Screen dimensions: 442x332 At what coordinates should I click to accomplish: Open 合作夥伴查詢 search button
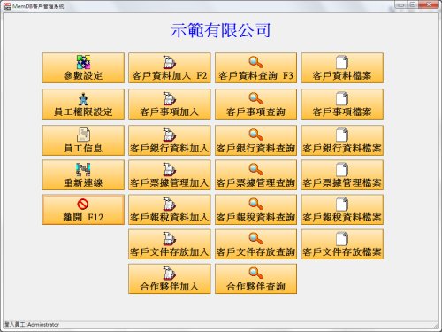click(x=255, y=279)
